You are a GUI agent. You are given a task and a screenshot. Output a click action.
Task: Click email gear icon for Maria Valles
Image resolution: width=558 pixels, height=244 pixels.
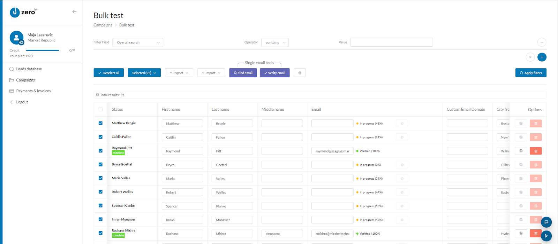pyautogui.click(x=402, y=179)
